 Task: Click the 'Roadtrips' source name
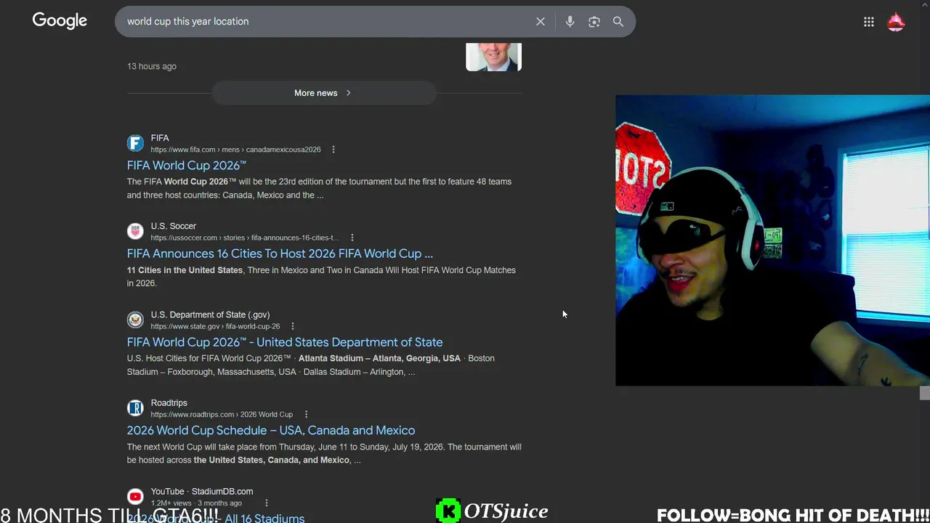pyautogui.click(x=169, y=403)
